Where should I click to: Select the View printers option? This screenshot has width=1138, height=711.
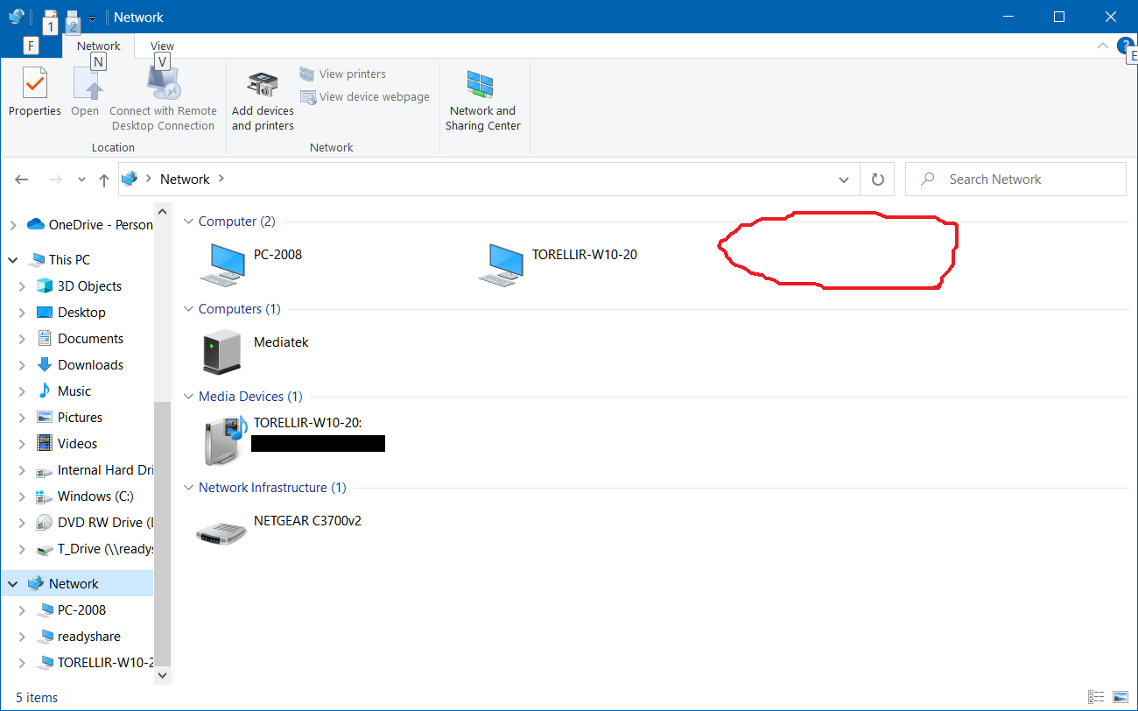point(349,74)
